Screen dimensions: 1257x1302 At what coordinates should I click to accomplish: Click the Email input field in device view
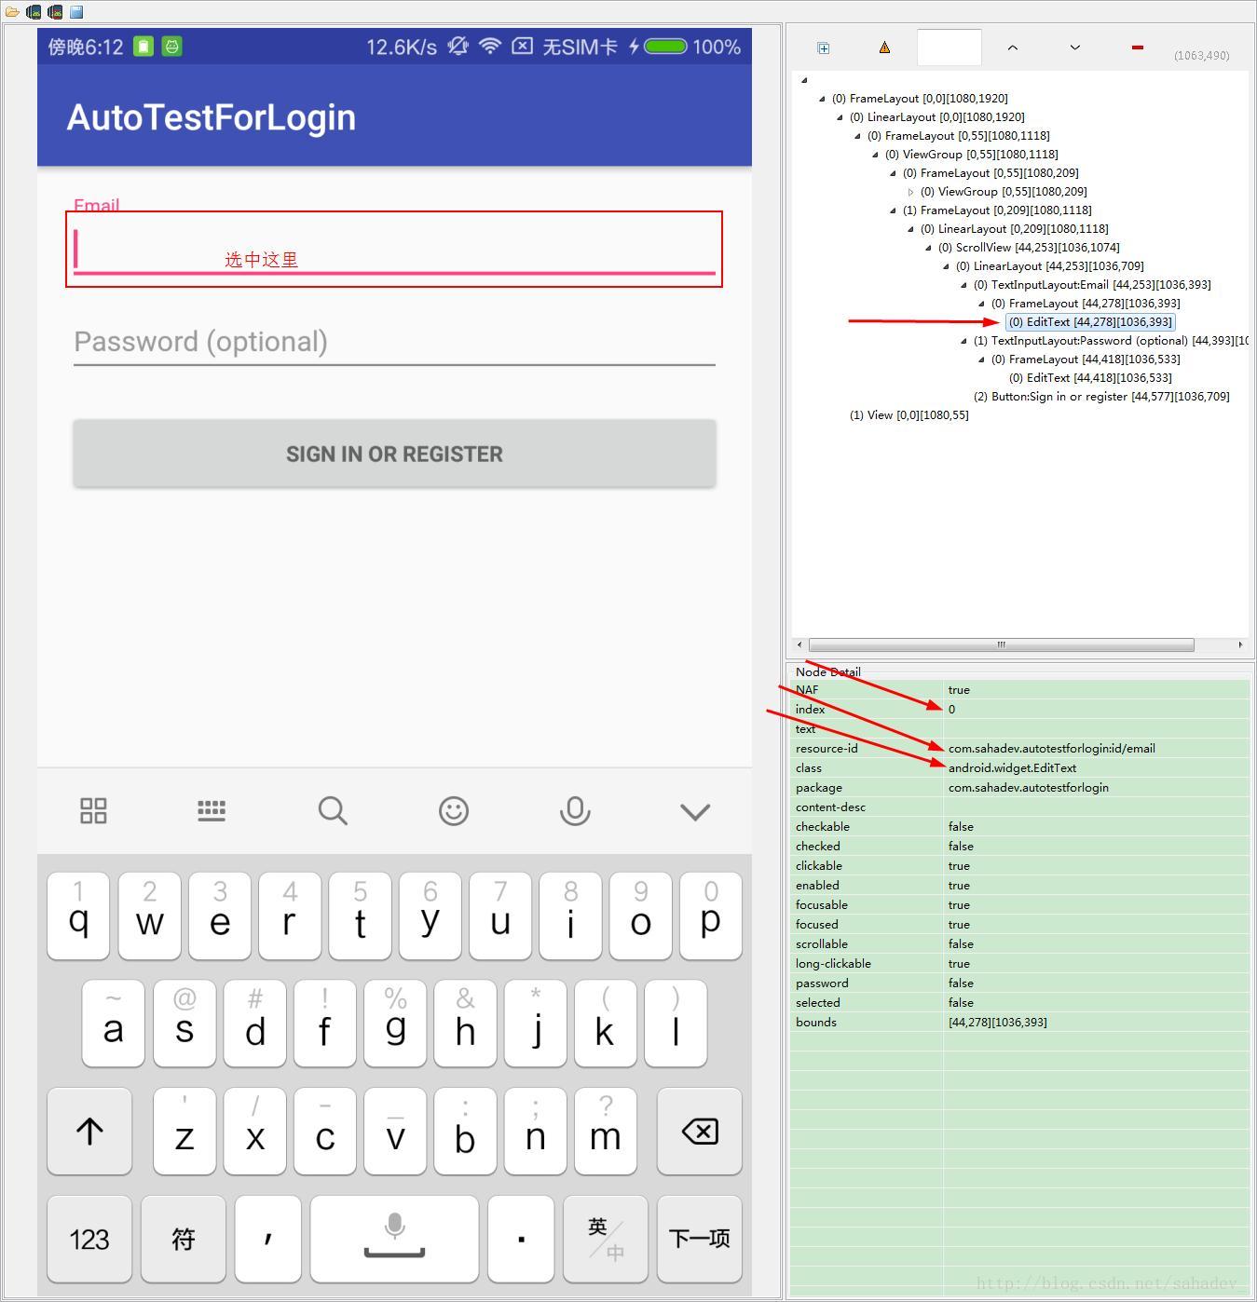[x=394, y=249]
